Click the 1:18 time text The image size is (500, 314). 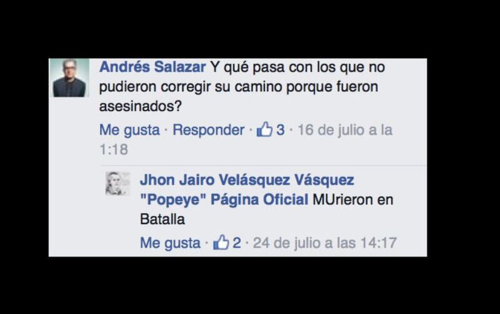pyautogui.click(x=114, y=149)
